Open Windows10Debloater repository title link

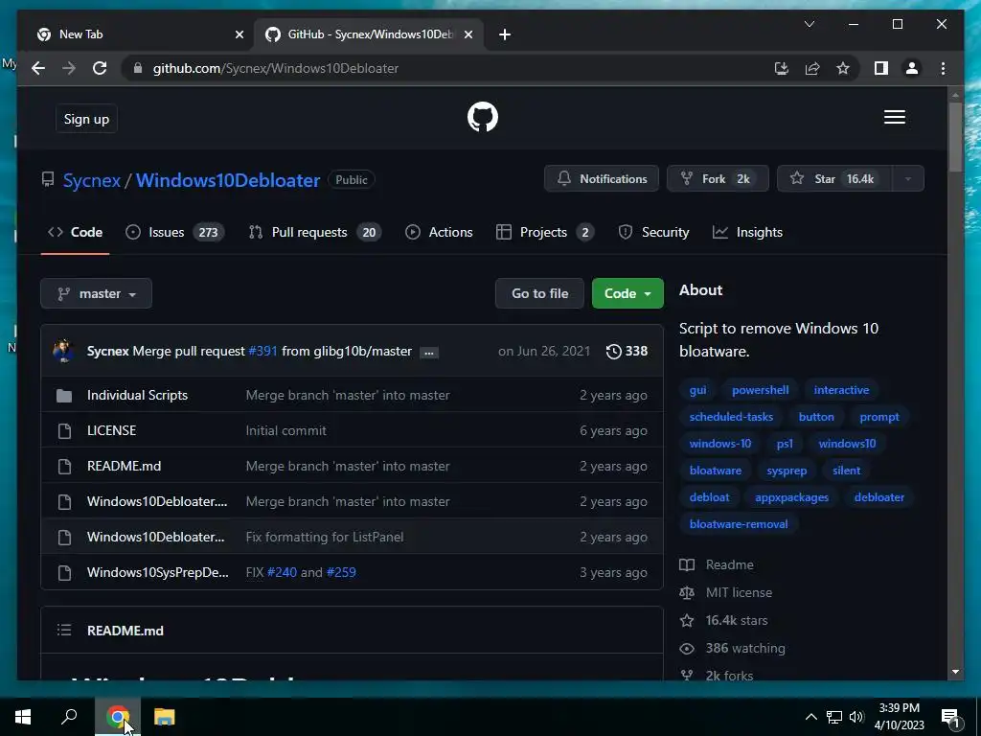(x=228, y=180)
